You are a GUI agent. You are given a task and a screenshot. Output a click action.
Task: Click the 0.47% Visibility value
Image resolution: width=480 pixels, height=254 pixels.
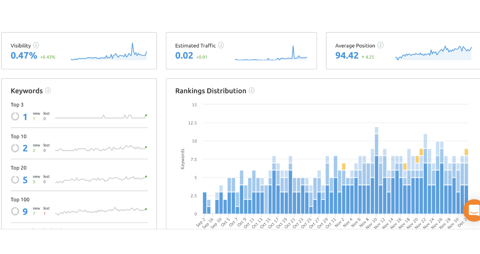pyautogui.click(x=24, y=56)
